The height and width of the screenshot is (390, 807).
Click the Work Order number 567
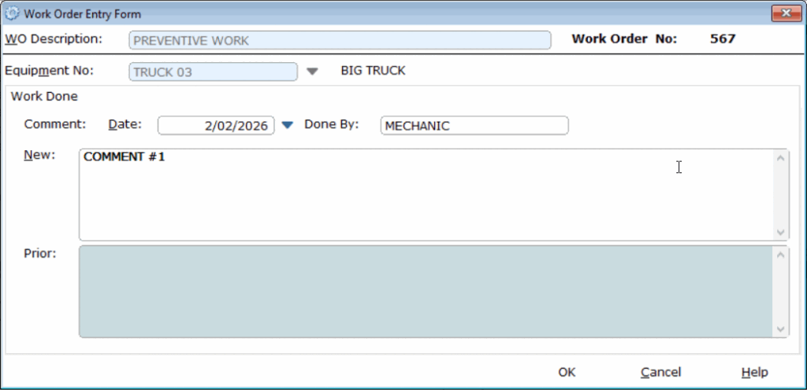pyautogui.click(x=722, y=39)
